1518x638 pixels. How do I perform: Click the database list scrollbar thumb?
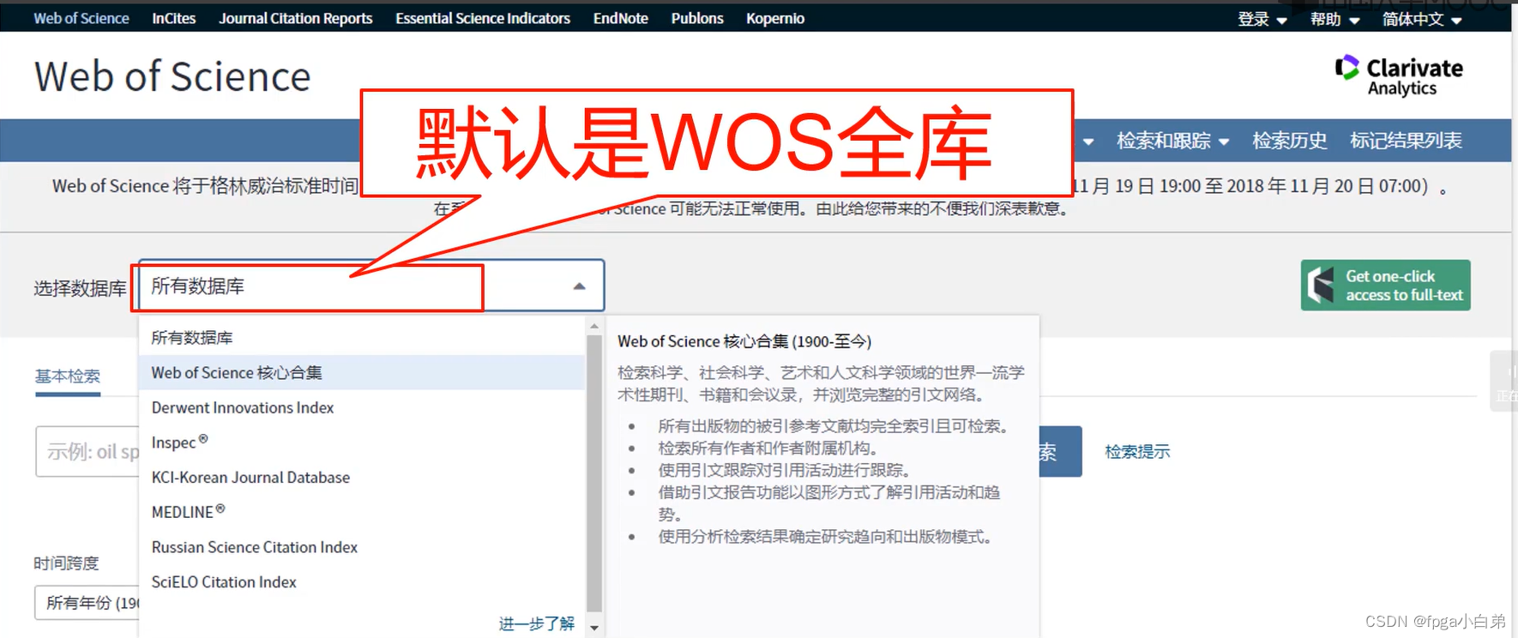594,473
